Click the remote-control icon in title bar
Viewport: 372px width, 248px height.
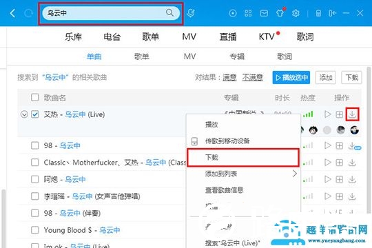[x=318, y=13]
